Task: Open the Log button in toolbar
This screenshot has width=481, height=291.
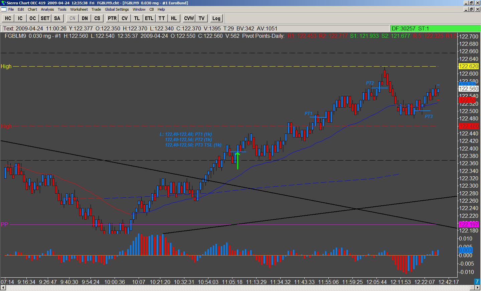Action: (216, 18)
